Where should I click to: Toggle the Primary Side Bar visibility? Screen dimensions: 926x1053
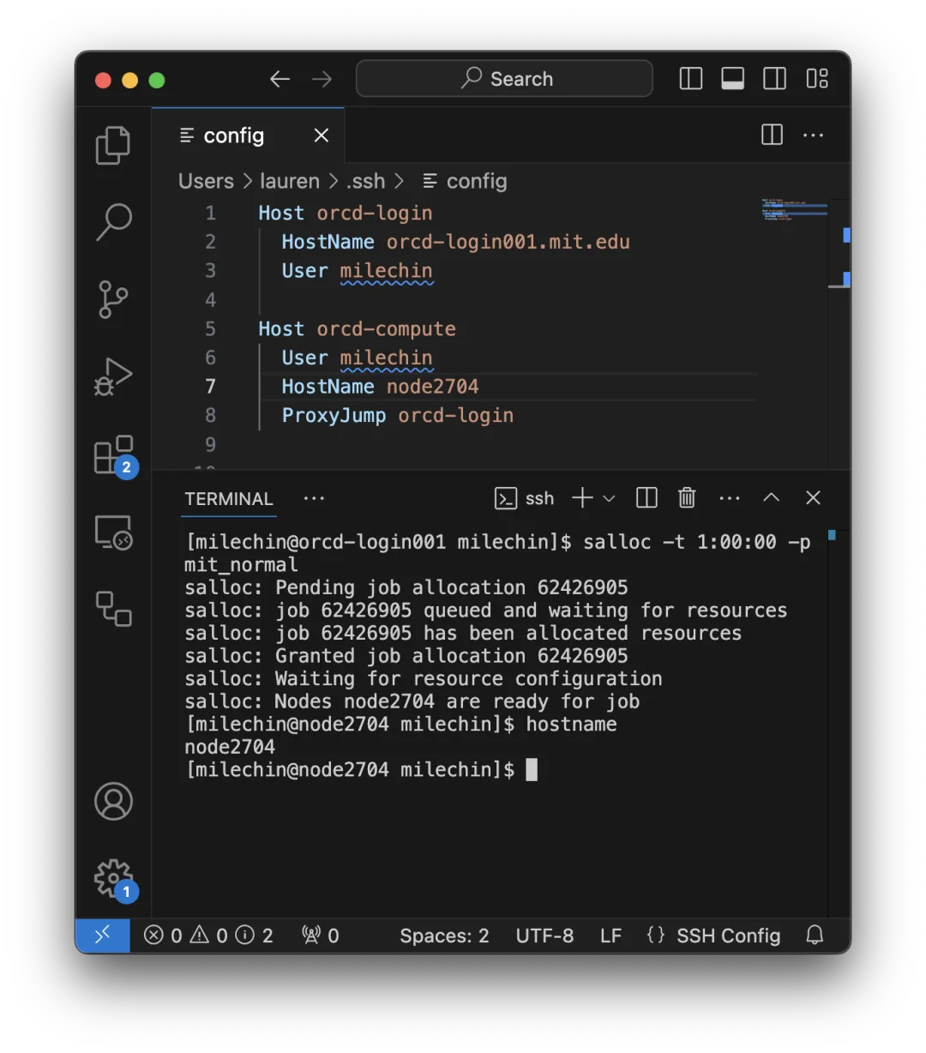pyautogui.click(x=690, y=78)
